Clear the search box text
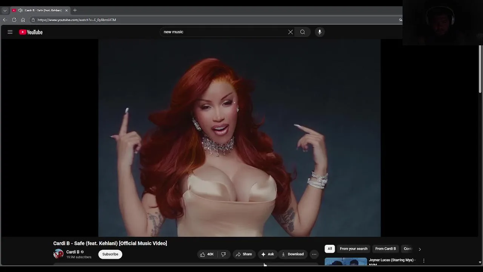Screen dimensions: 483x272 291,32
